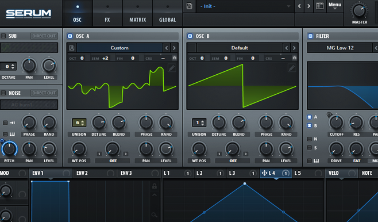The height and width of the screenshot is (222, 378).
Task: Select next OSC B wavetable arrow
Action: (294, 48)
